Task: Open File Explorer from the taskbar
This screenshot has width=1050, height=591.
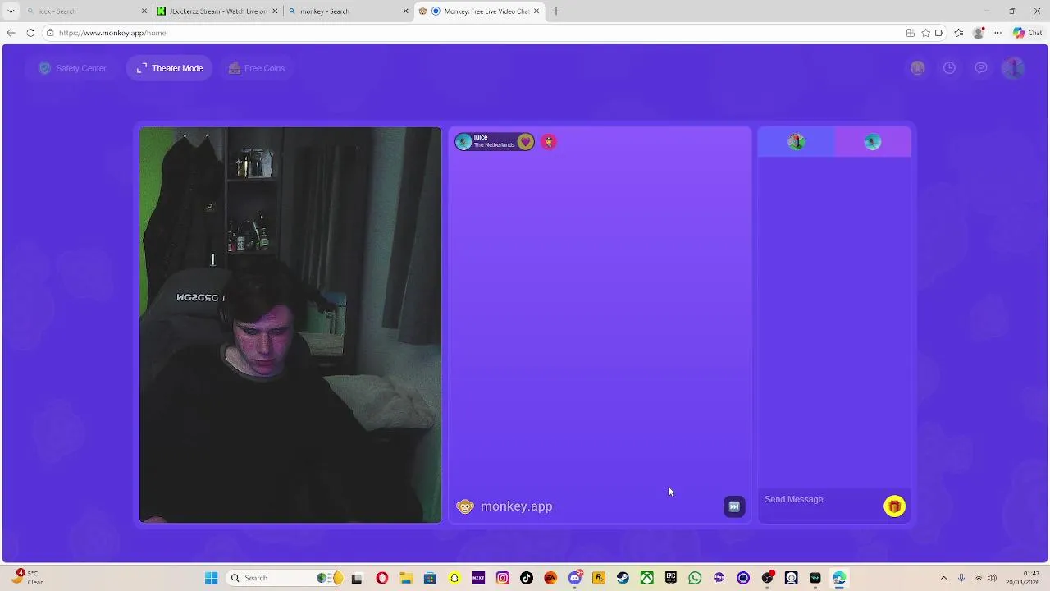Action: [405, 578]
